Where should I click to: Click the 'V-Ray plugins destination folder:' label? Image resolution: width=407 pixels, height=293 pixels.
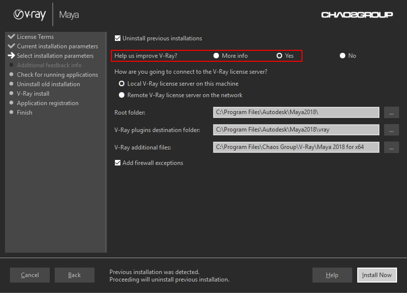[x=157, y=130]
